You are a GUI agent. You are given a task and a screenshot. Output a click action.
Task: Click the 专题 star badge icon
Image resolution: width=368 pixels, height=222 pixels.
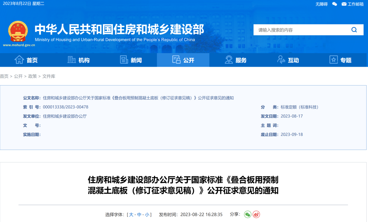click(x=334, y=60)
